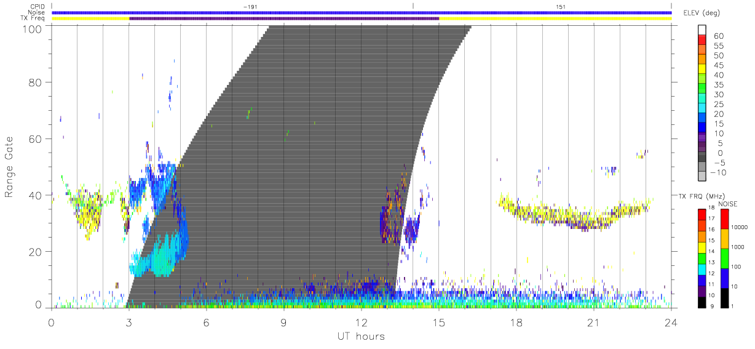Pick the red top swatch of NOISE bar

[725, 219]
